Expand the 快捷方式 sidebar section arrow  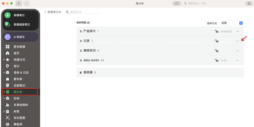click(x=4, y=60)
